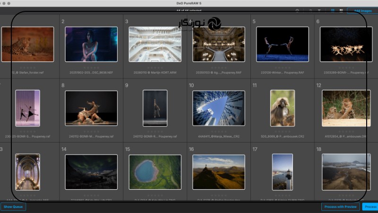The width and height of the screenshot is (378, 213).
Task: Switch to grid thumbnail view
Action: point(333,10)
